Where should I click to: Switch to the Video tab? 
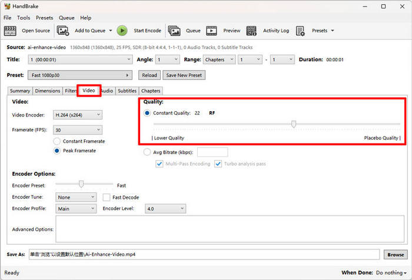tap(89, 91)
